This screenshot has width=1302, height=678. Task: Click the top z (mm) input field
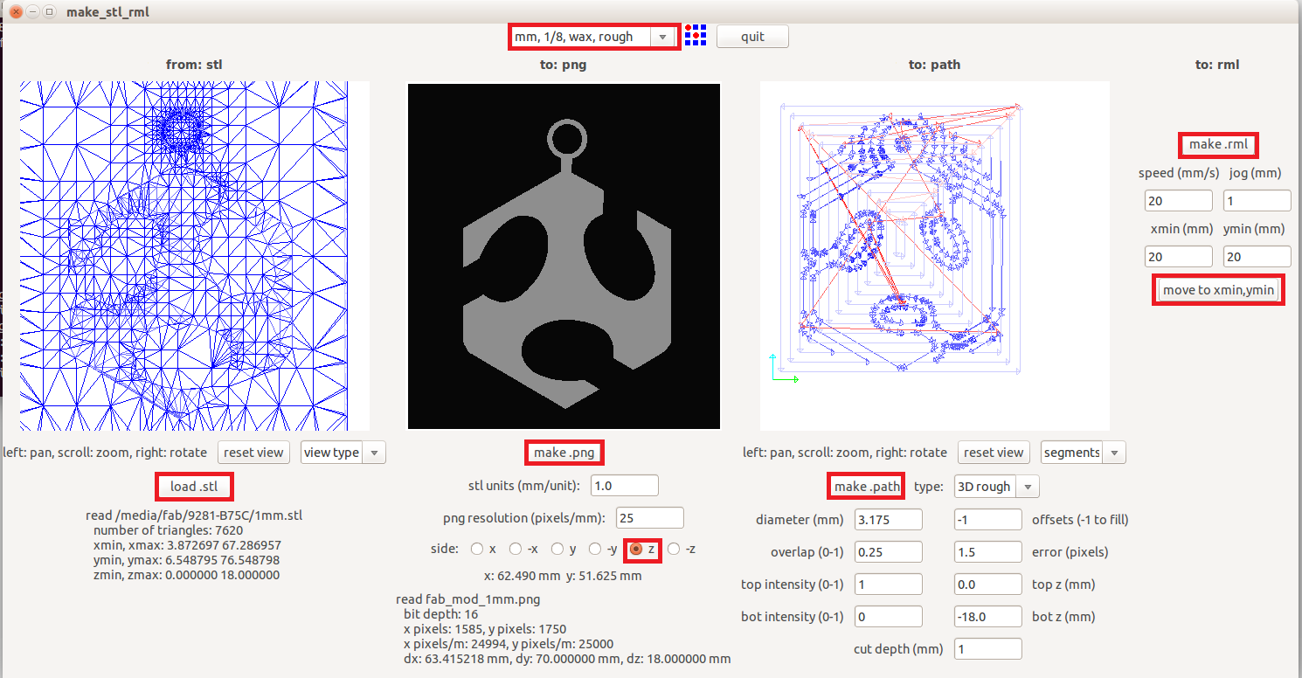tap(988, 585)
